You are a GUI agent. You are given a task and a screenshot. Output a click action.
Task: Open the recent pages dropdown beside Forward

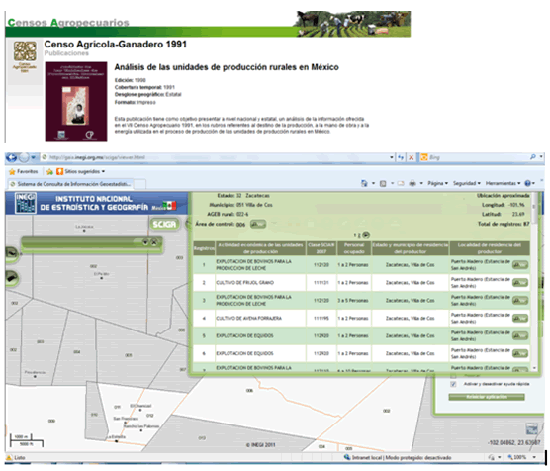33,158
